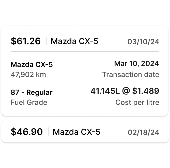Click the Mar 10, 2024 value

[136, 64]
